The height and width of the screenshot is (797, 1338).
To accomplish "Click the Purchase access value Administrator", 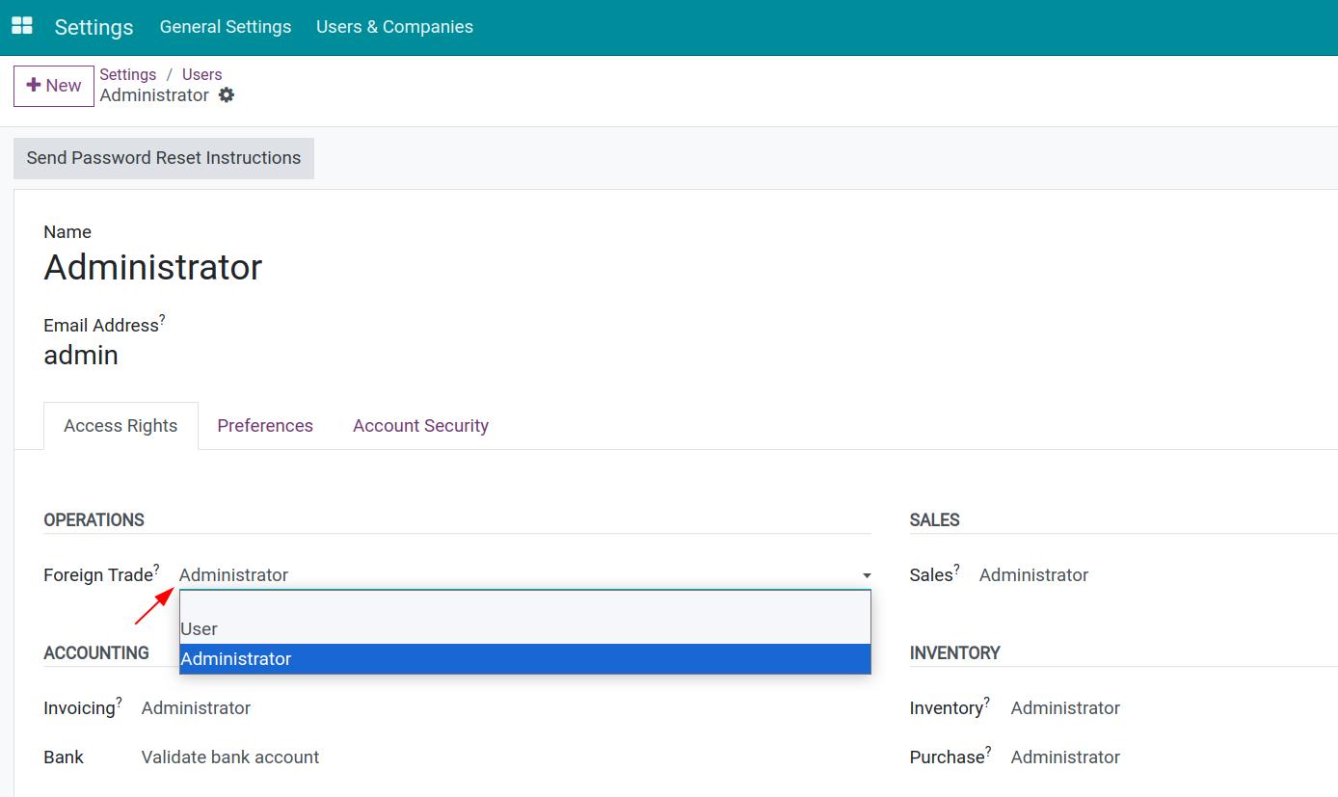I will (1065, 757).
